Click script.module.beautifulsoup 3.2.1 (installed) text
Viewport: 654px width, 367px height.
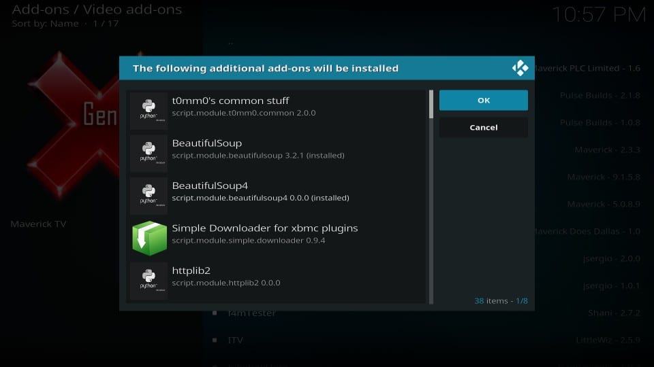click(258, 155)
